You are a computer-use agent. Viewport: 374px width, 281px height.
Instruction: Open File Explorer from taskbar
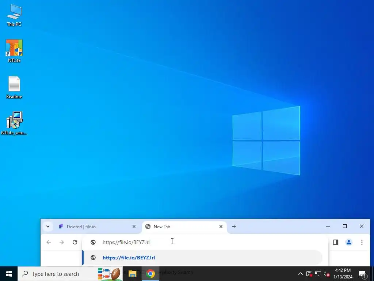pos(132,274)
